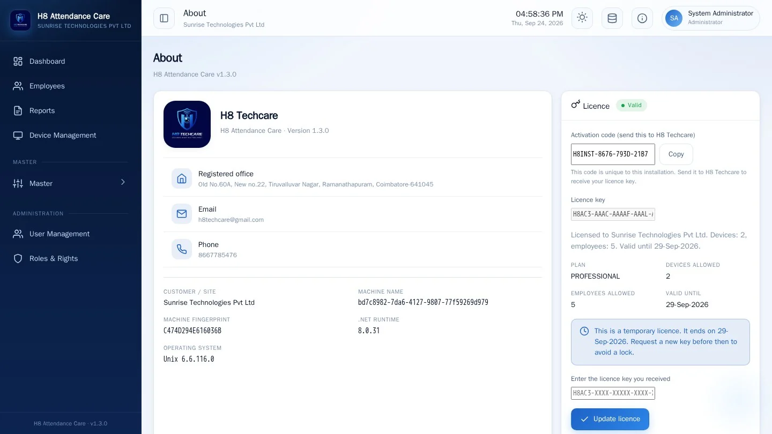Click the Update licence button

pyautogui.click(x=610, y=419)
